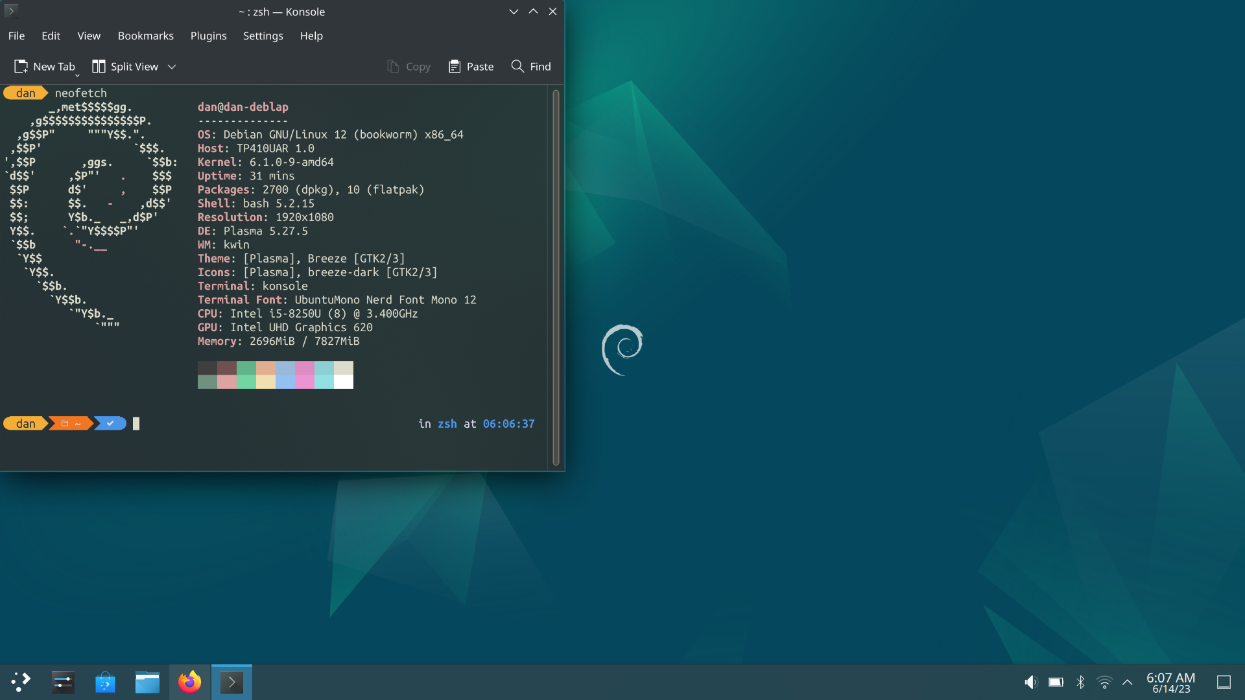The height and width of the screenshot is (700, 1245).
Task: Open the File menu in Konsole
Action: (16, 36)
